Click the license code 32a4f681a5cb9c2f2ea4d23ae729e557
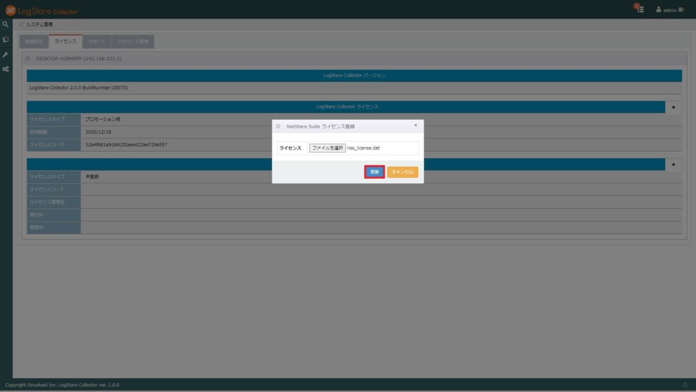The image size is (696, 392). click(126, 144)
